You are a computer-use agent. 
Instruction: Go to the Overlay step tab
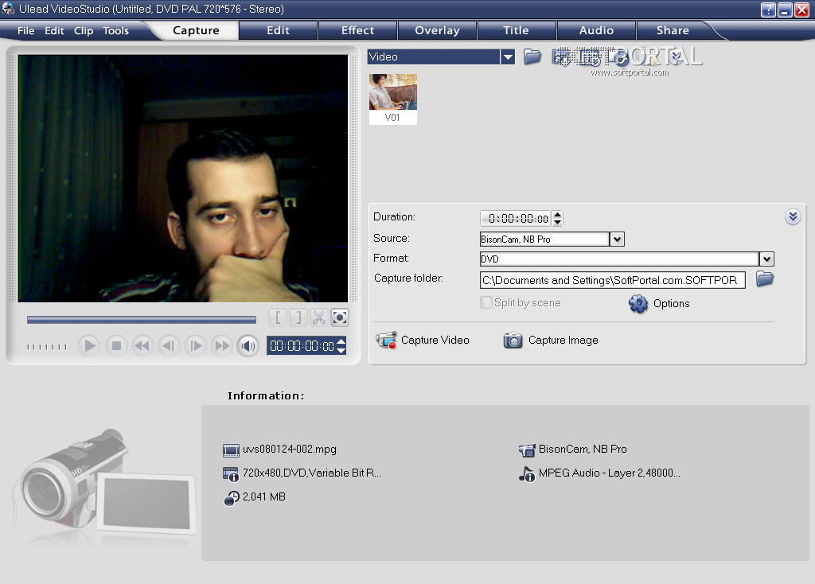(x=437, y=30)
